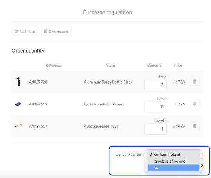Choose UK in the delivery center list
Viewport: 211px width, 178px height.
[x=173, y=168]
